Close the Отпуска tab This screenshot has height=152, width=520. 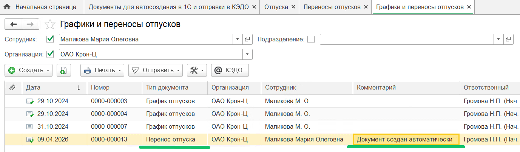[294, 7]
